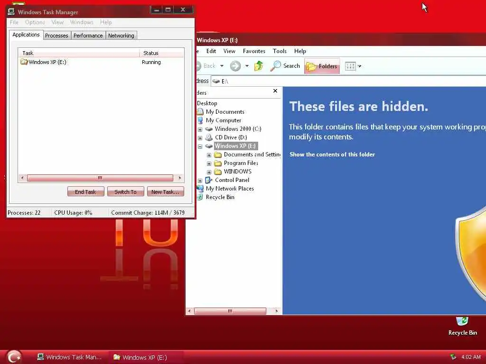Click Show the contents of this folder
Screen dimensions: 486x364
point(332,155)
